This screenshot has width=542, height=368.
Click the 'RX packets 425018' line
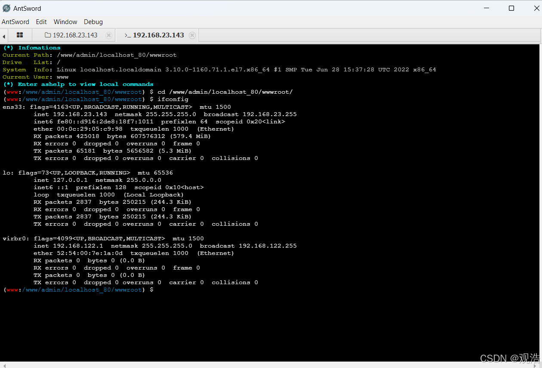coord(122,136)
